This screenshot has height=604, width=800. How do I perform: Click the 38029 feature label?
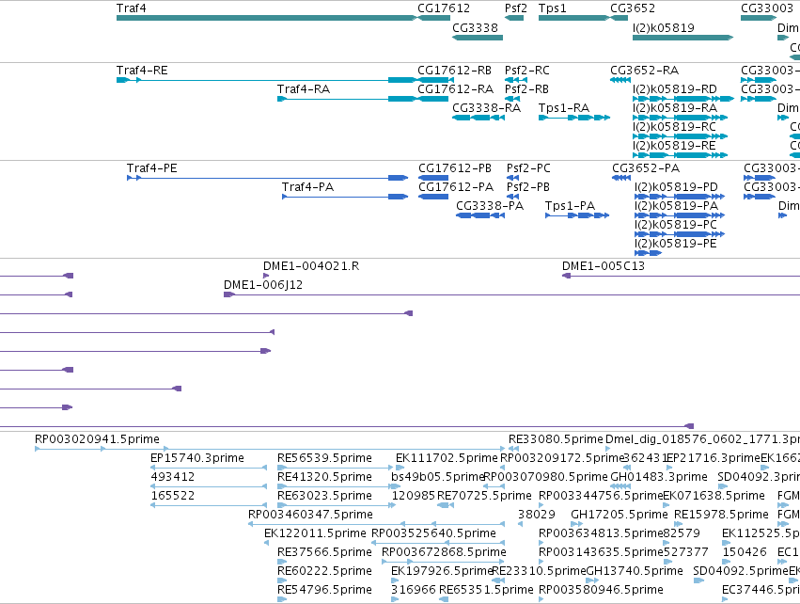coord(536,515)
